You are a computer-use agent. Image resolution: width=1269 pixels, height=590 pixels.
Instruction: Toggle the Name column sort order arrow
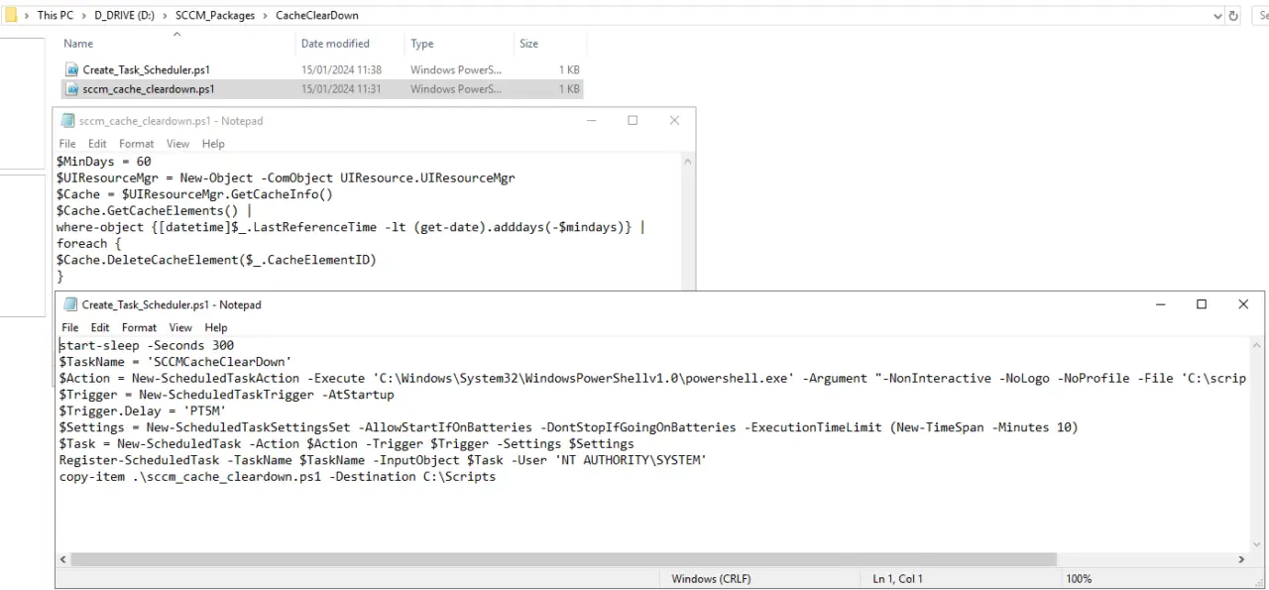(176, 34)
